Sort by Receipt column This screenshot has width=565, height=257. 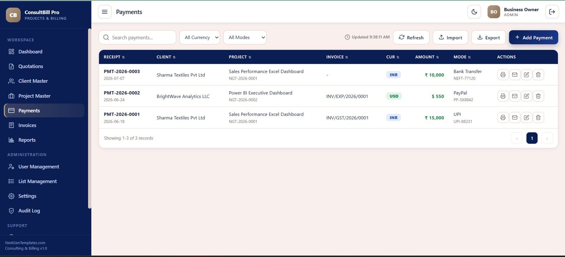(x=114, y=57)
